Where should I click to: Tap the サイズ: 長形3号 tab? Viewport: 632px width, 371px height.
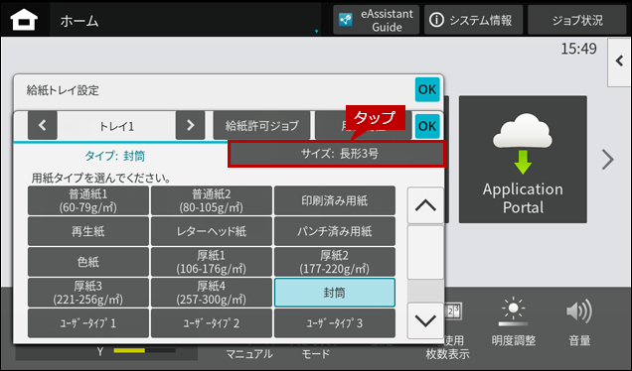pyautogui.click(x=337, y=154)
